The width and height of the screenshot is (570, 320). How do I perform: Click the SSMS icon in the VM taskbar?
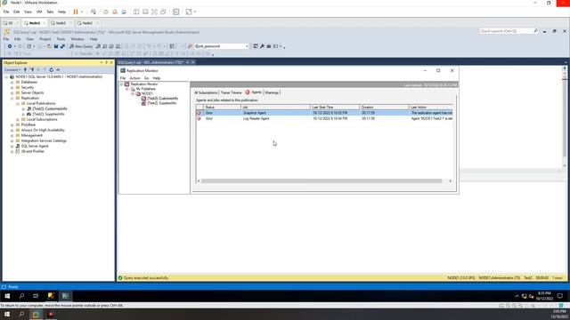[x=51, y=296]
